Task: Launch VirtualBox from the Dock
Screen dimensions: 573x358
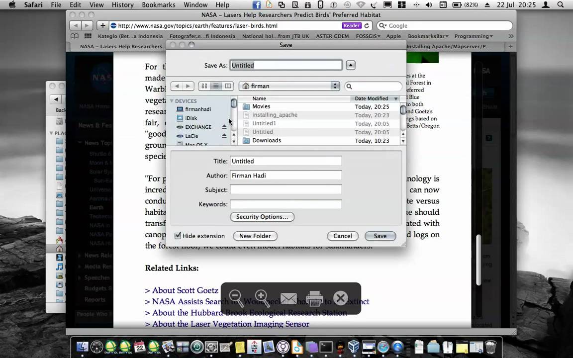Action: tap(353, 346)
